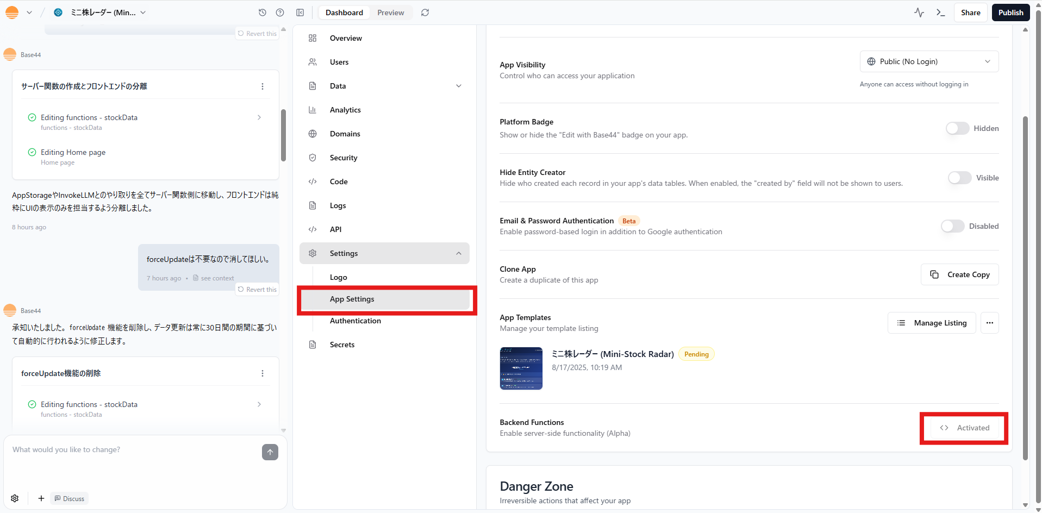Toggle the Hide Entity Creator switch
This screenshot has width=1042, height=513.
[x=959, y=178]
